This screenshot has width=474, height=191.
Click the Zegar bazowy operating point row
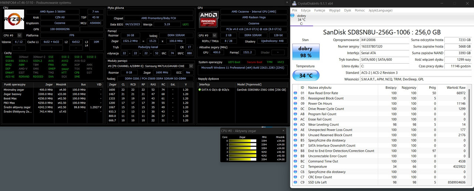pyautogui.click(x=53, y=94)
